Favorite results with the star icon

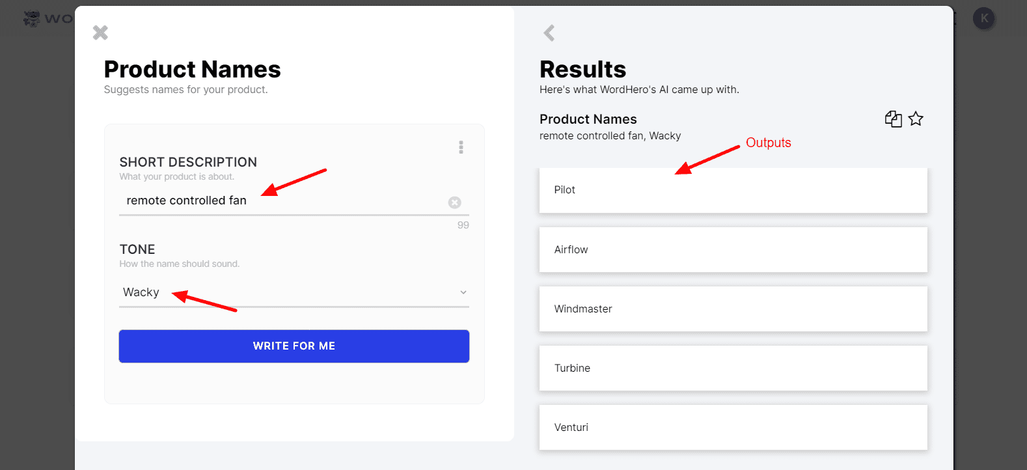[x=916, y=118]
